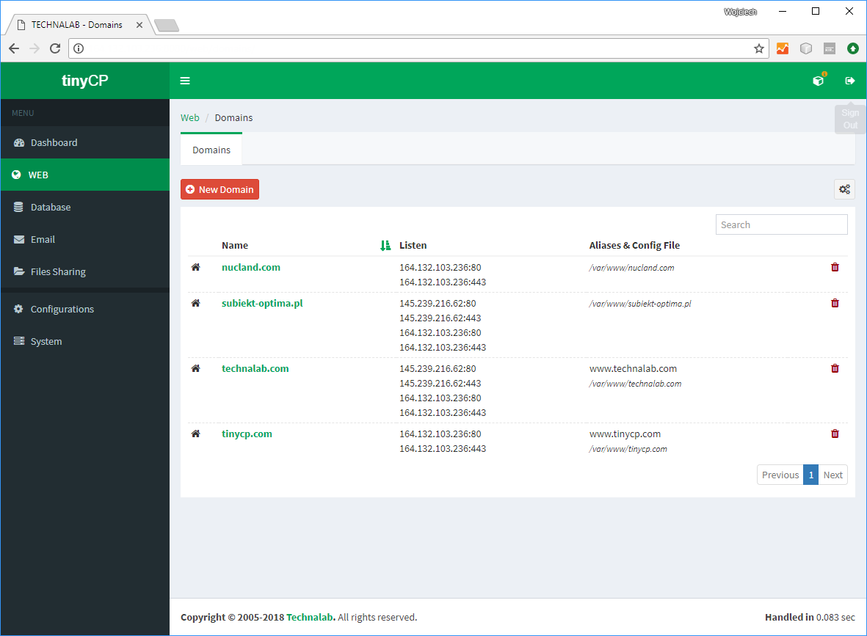Open the subiekt-optima.pl domain link

[262, 304]
